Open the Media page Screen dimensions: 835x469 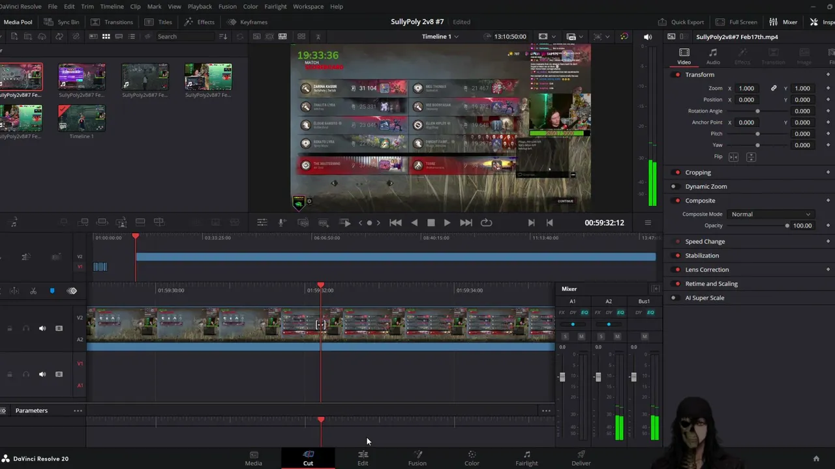click(x=253, y=459)
